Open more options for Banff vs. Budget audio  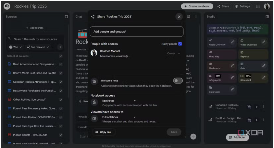point(263,120)
